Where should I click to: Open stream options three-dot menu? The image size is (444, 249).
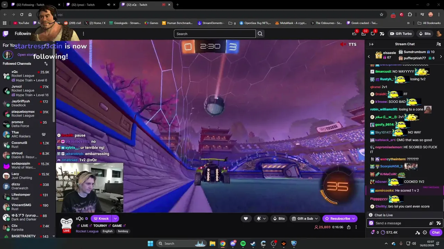(x=356, y=227)
